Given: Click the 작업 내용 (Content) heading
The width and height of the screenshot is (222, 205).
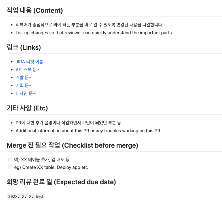Looking at the screenshot, I should pos(35,10).
